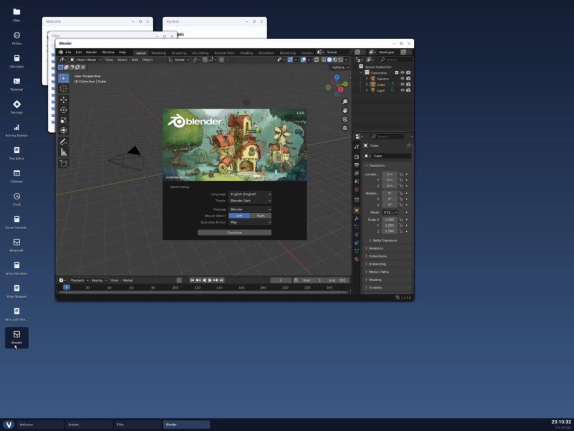Switch to the Modeling workspace tab
Image resolution: width=574 pixels, height=431 pixels.
click(159, 53)
